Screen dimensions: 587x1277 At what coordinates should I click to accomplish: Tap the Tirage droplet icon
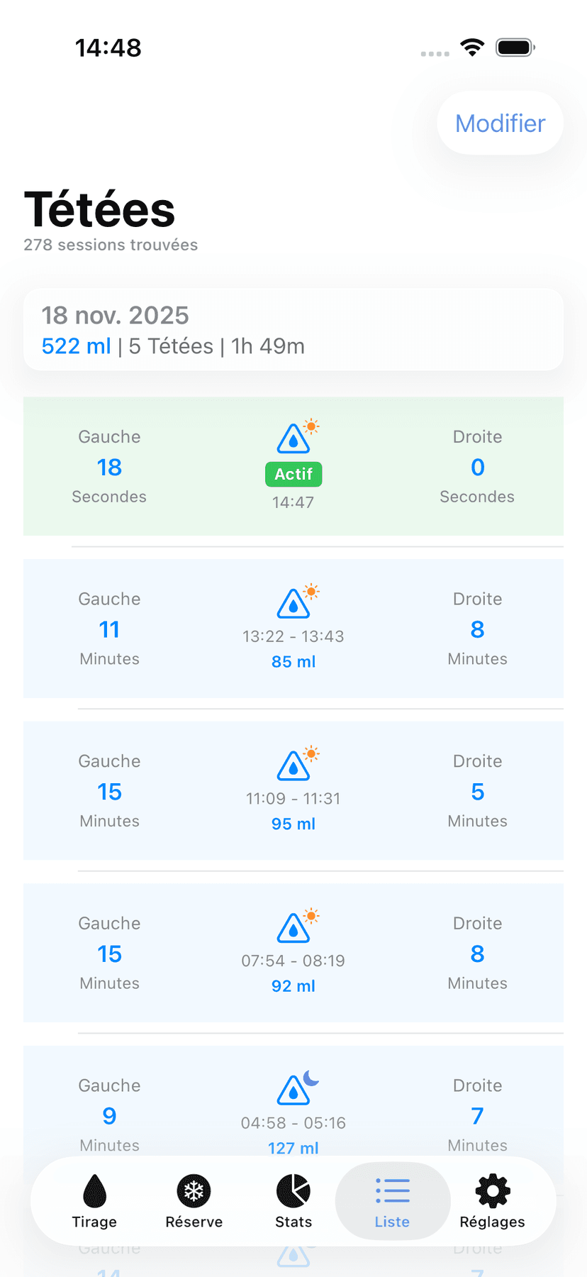click(94, 1190)
